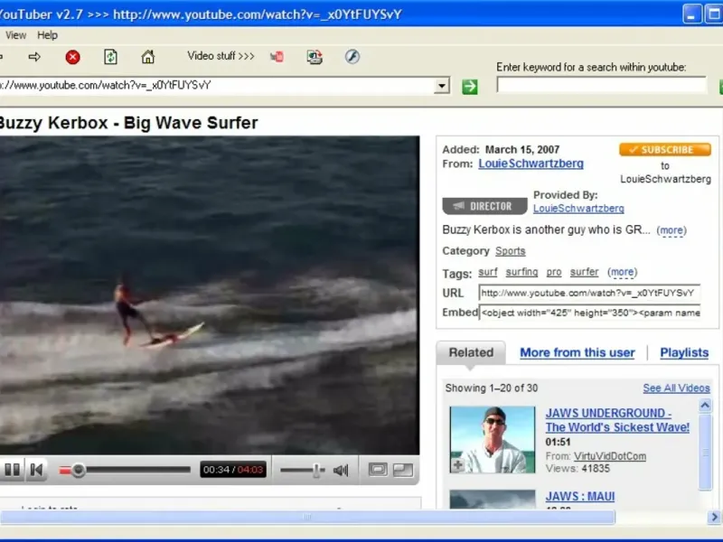The height and width of the screenshot is (542, 723).
Task: Open LouieSchwartzberg link under Provided By
Action: [578, 209]
